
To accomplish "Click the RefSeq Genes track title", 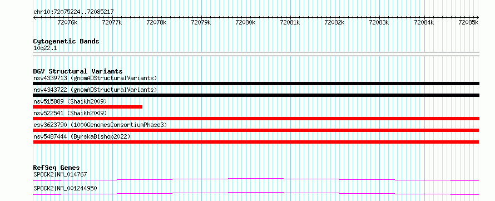I will 57,168.
